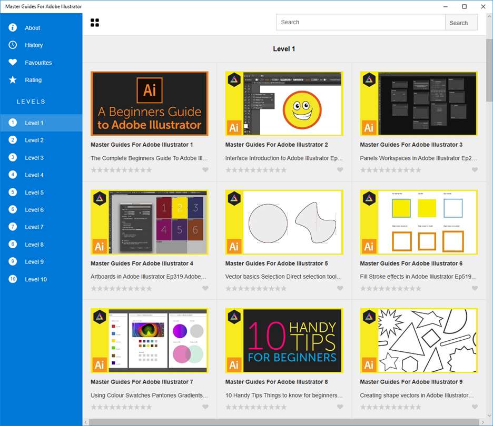Click the Search input field

click(x=361, y=22)
